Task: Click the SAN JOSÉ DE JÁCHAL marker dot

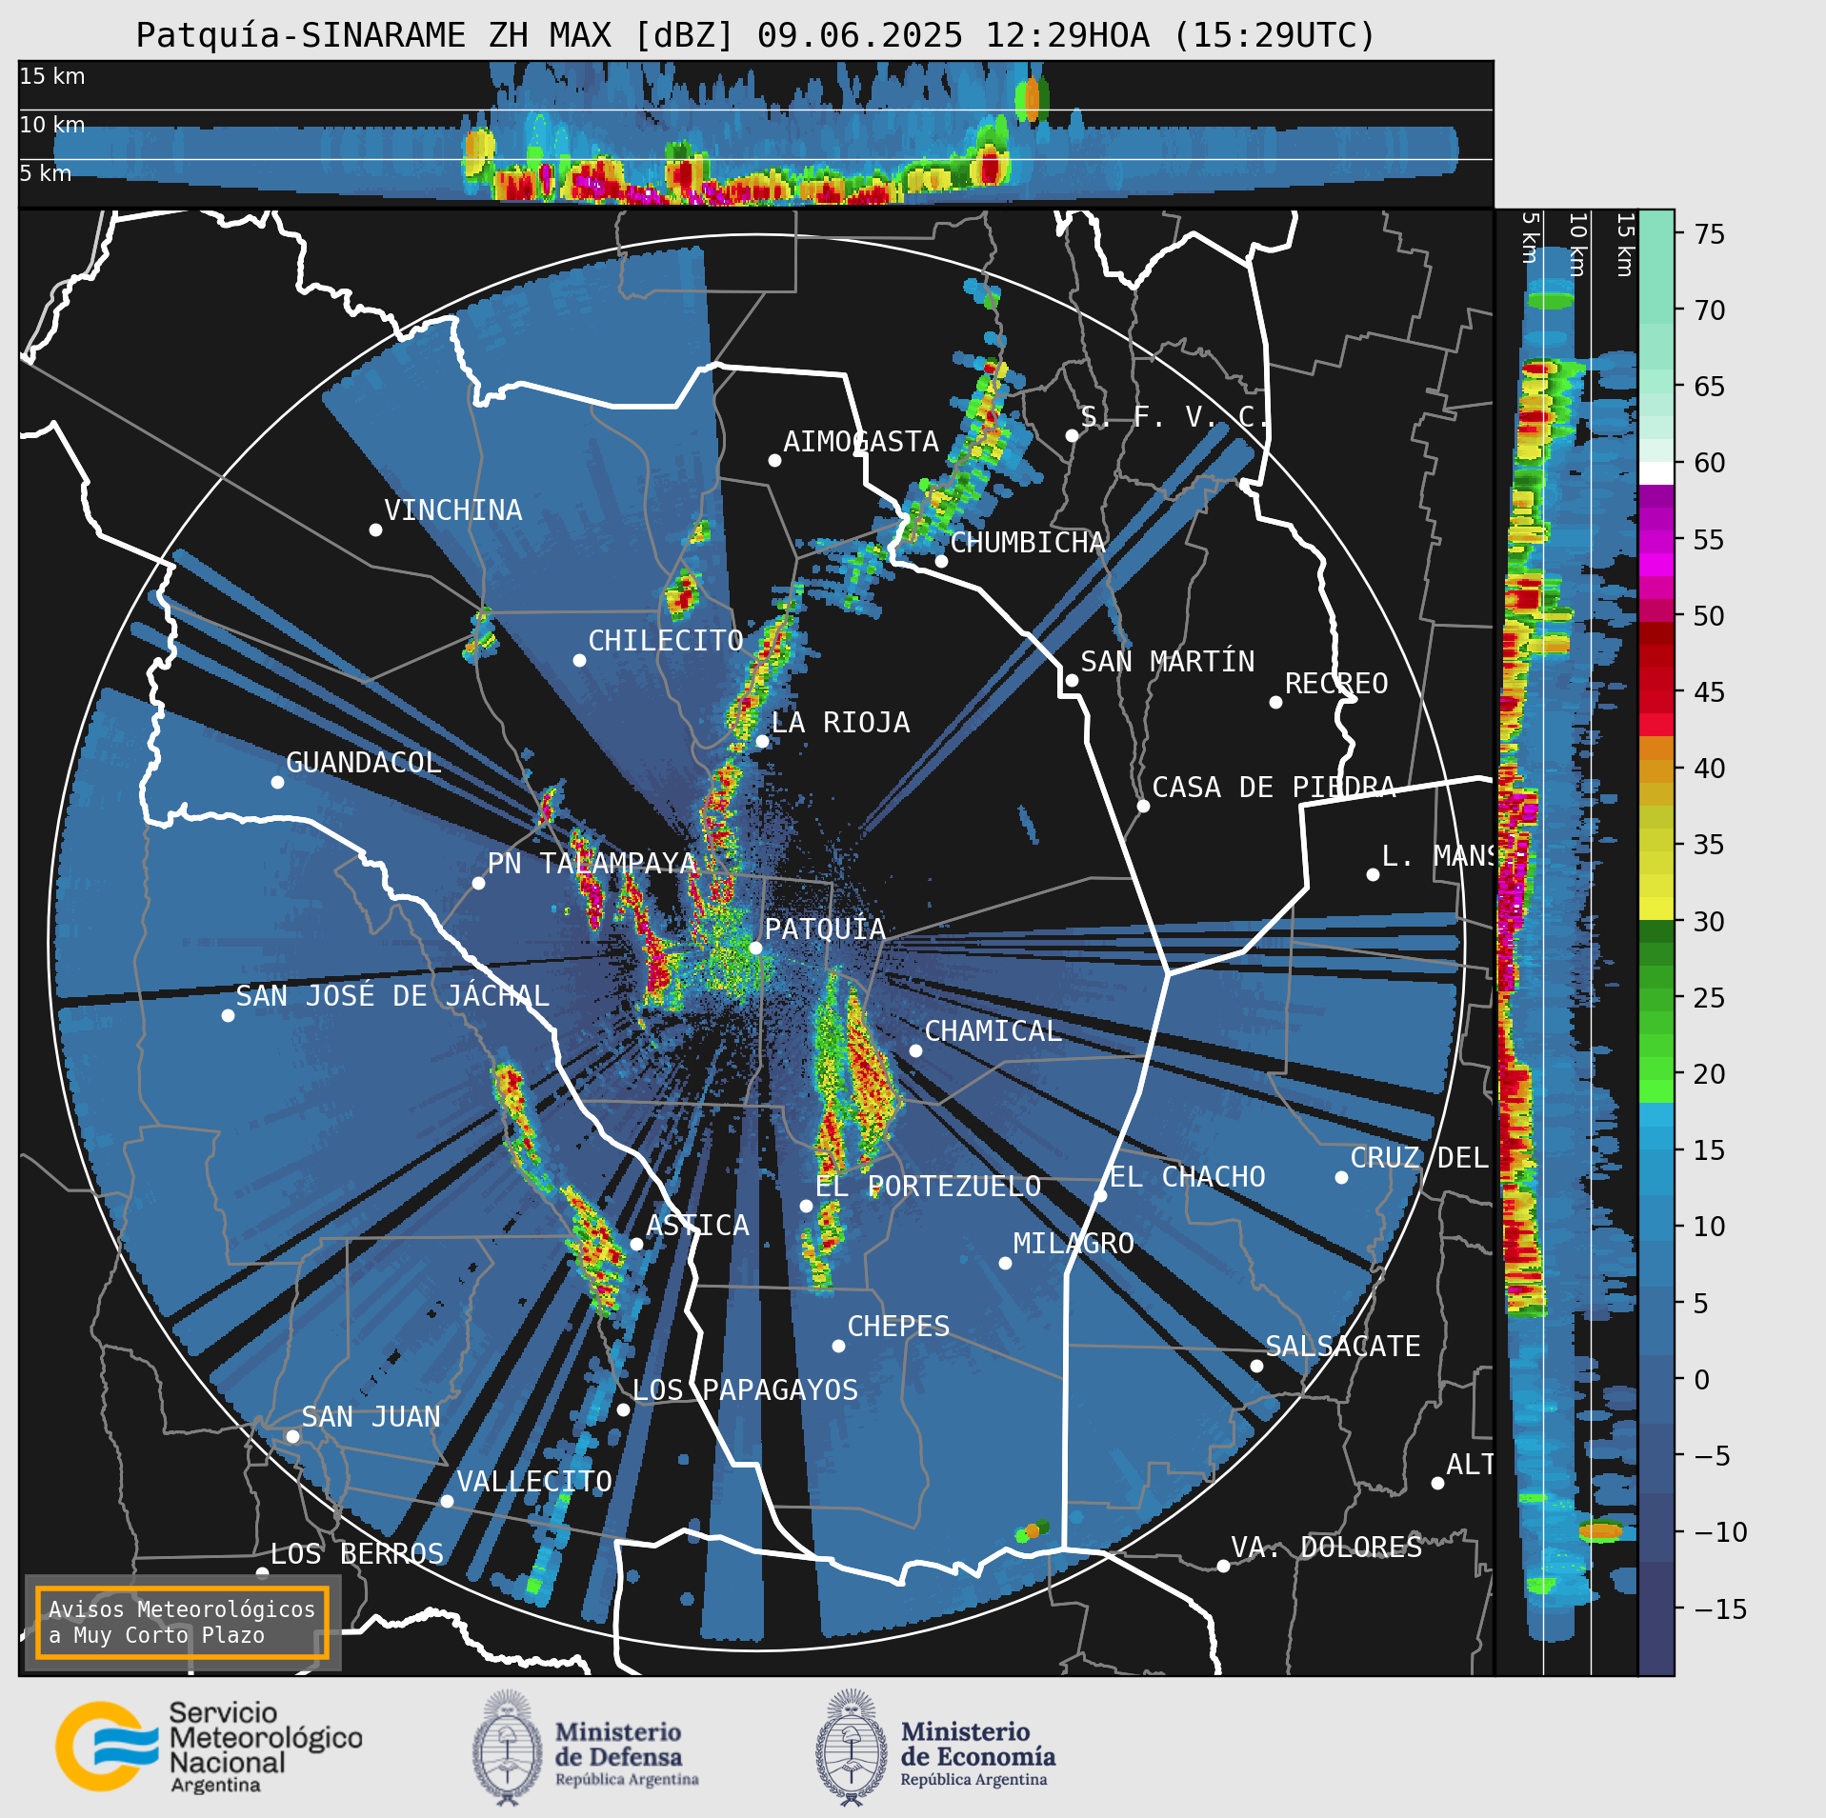Action: pos(228,1015)
